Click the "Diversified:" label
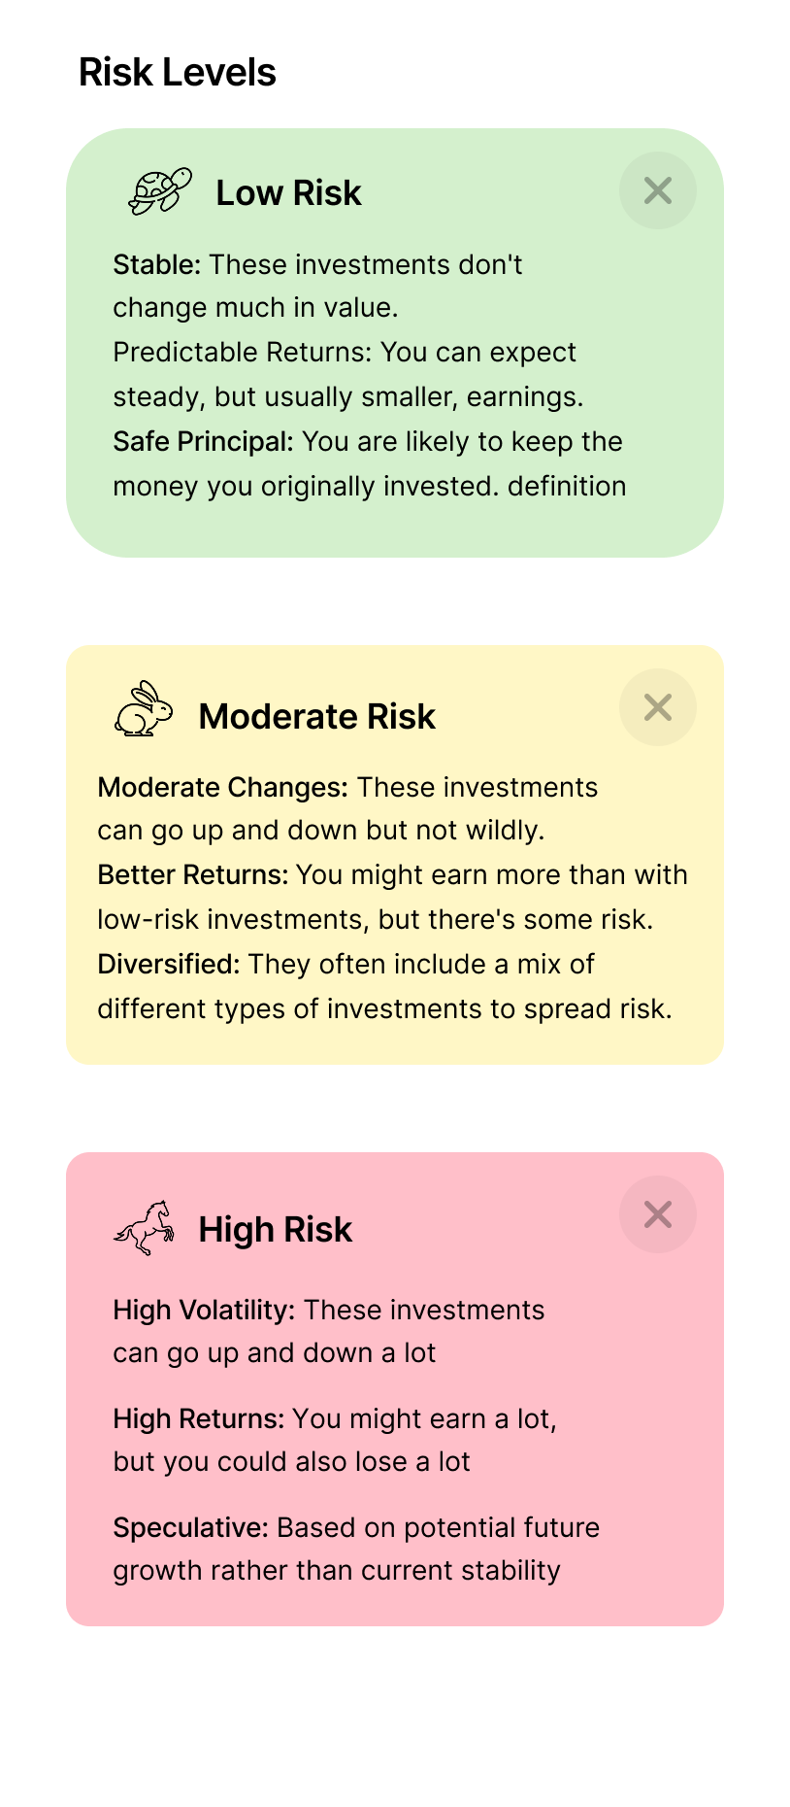The image size is (790, 1807). coord(168,965)
